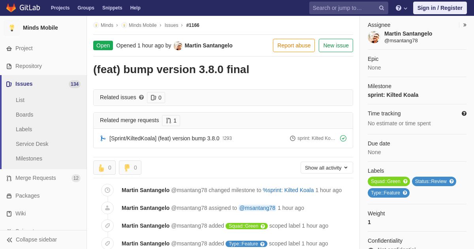Viewport: 474px width, 249px height.
Task: Click the thumbs up reaction button
Action: [x=104, y=168]
